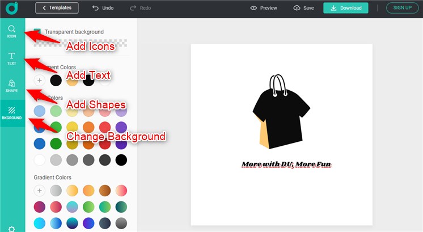Undo the last action
Viewport: 423px width, 232px height.
click(103, 8)
